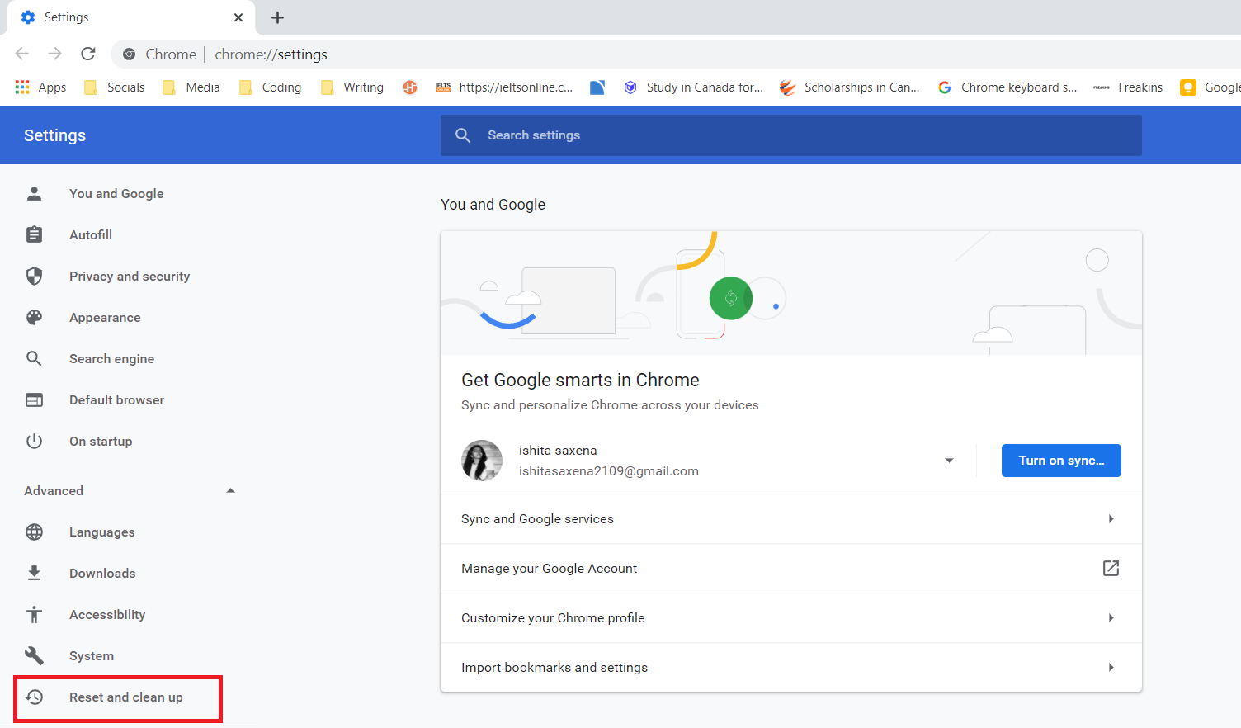Open the ieltsonline bookmark
1241x728 pixels.
click(504, 87)
